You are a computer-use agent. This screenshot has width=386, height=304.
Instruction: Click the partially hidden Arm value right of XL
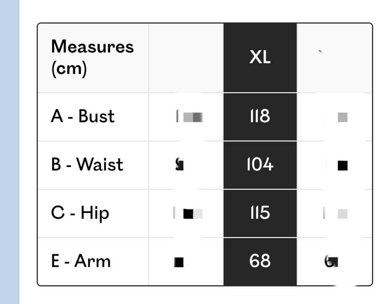click(x=331, y=261)
